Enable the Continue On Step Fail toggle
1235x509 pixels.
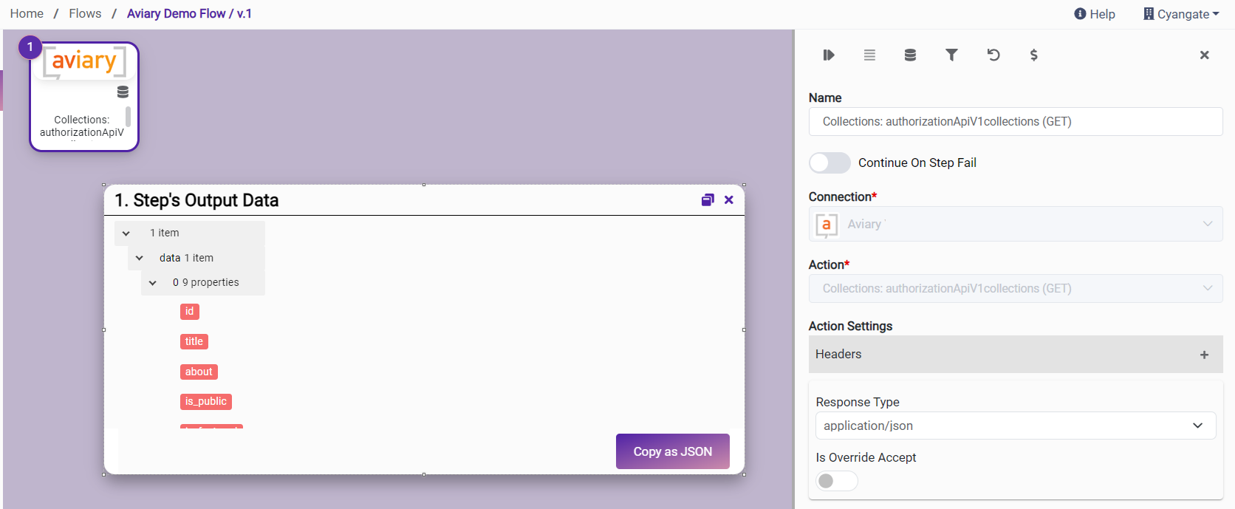click(829, 163)
